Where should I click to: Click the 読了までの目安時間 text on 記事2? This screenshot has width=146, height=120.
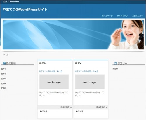[86, 71]
